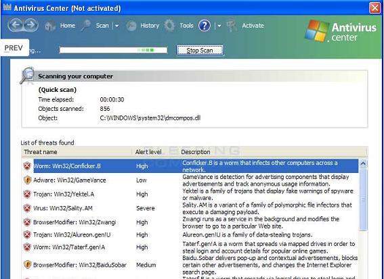Select the Trojan: Win32/Alureon.gen!U row

[x=191, y=235]
